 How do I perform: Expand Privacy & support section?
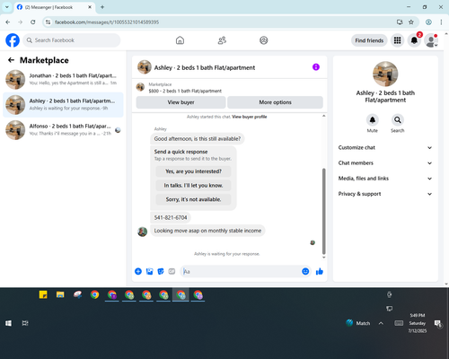click(x=385, y=194)
